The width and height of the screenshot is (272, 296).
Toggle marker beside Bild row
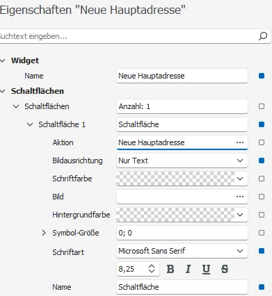pyautogui.click(x=262, y=197)
